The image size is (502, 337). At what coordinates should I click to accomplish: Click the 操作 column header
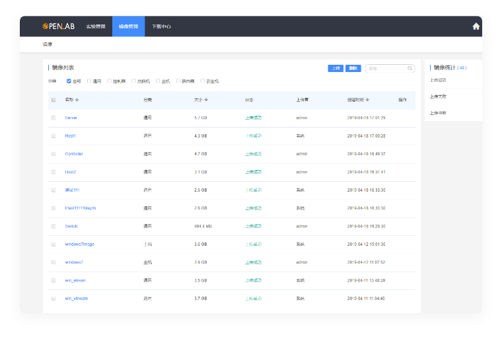point(402,100)
